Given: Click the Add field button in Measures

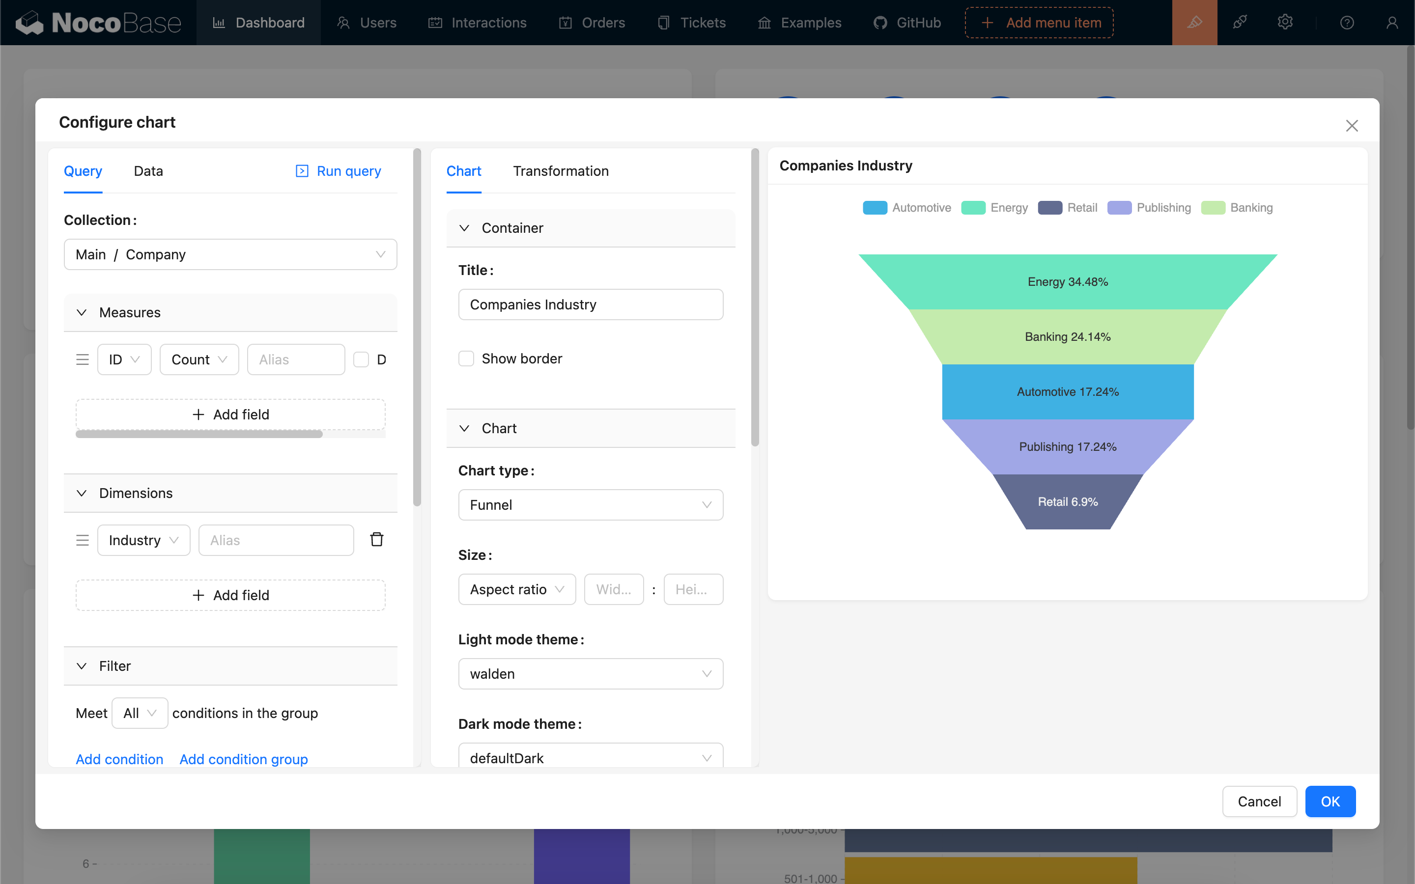Looking at the screenshot, I should 230,414.
